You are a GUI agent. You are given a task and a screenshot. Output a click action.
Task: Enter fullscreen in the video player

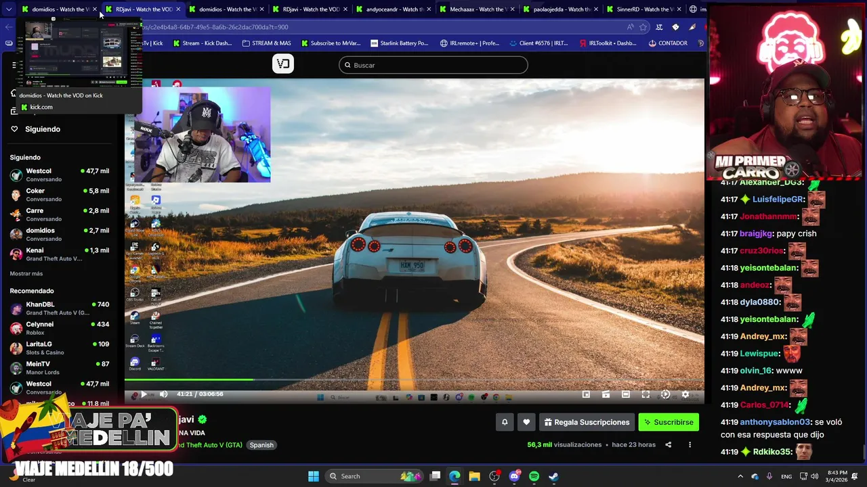pos(646,394)
